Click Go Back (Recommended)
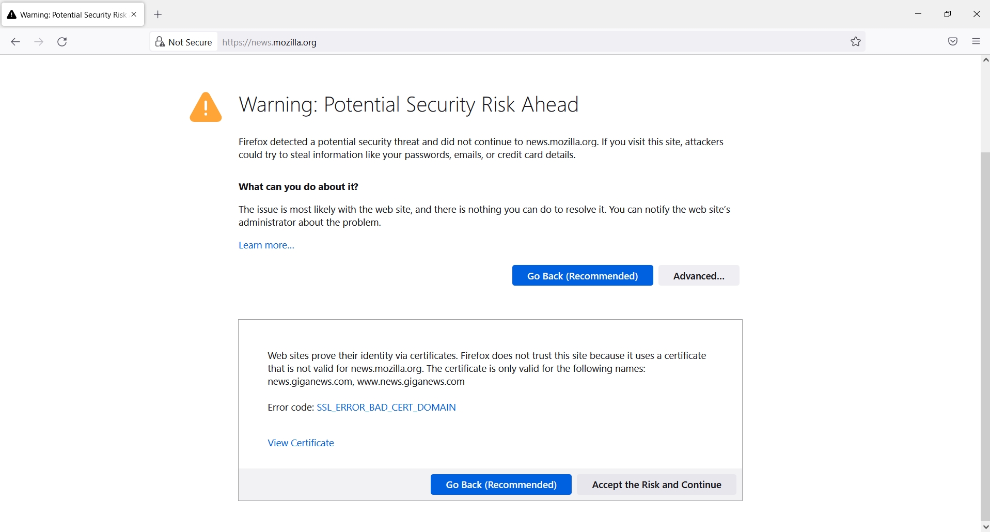This screenshot has width=990, height=532. coord(582,275)
